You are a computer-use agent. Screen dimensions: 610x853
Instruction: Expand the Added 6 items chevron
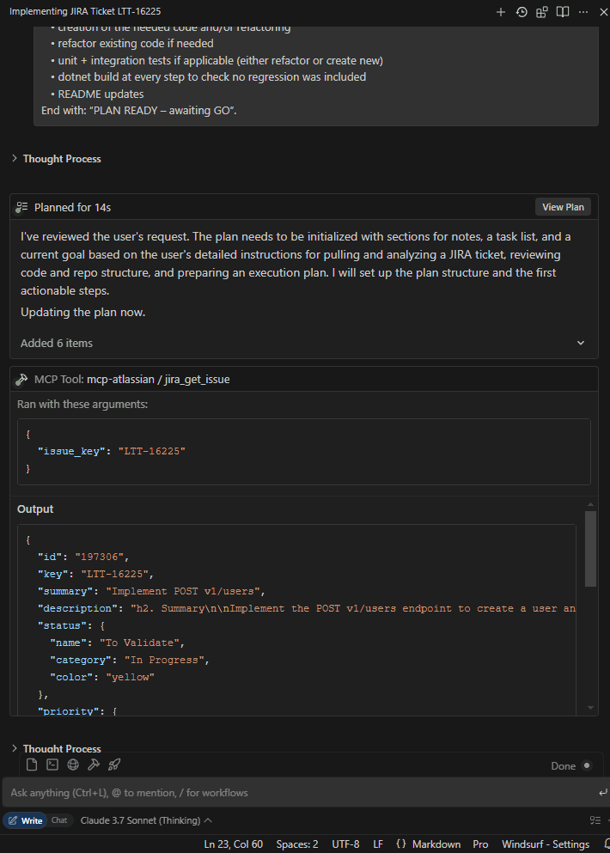click(x=581, y=343)
